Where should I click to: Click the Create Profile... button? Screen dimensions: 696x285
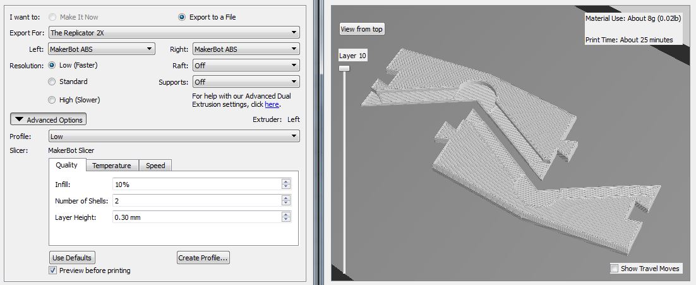coord(203,257)
